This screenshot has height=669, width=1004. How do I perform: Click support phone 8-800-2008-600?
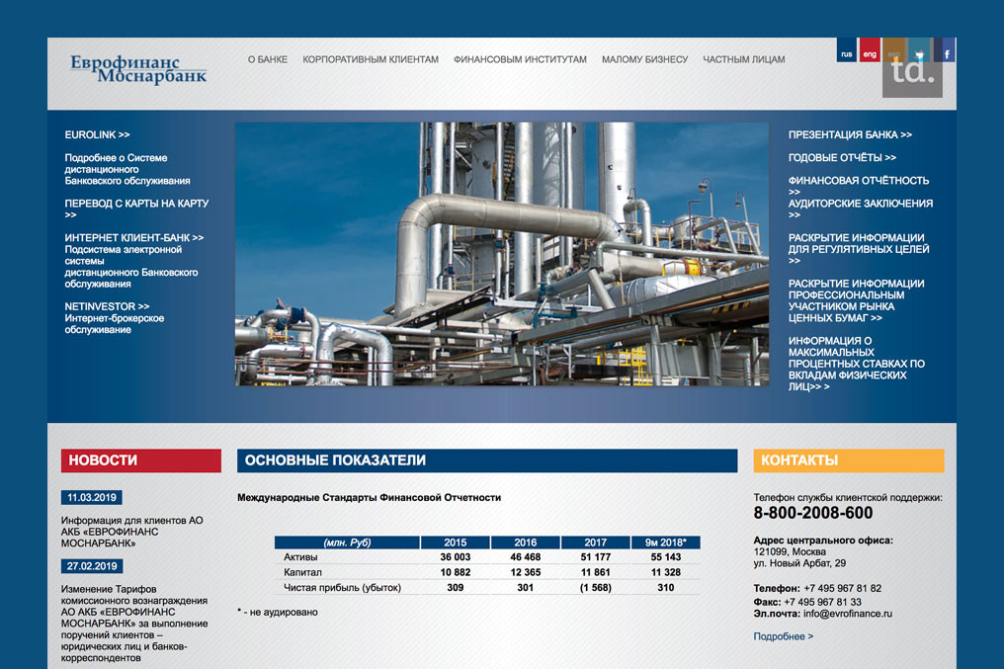point(812,514)
